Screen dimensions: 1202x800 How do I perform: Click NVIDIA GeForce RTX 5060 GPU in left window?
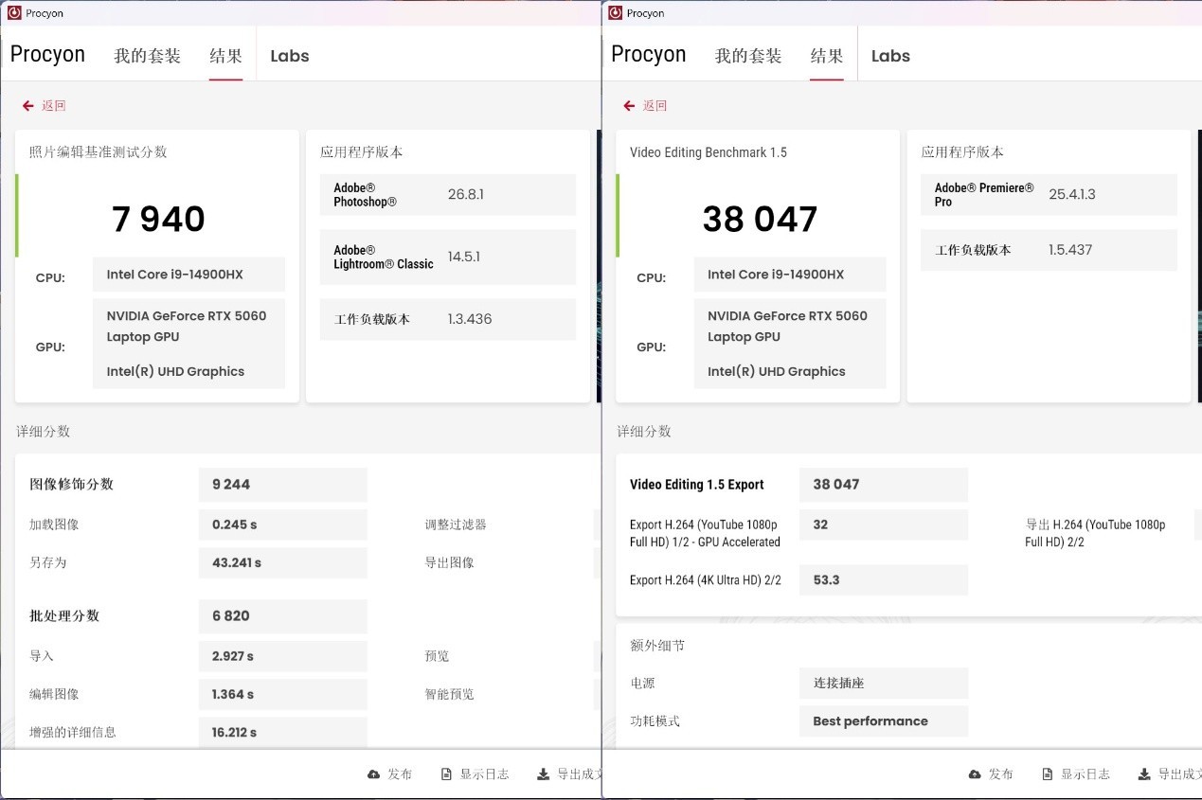pyautogui.click(x=187, y=327)
